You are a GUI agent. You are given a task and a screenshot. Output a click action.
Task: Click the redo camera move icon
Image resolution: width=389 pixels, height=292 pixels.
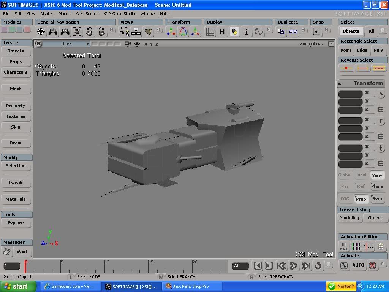pyautogui.click(x=101, y=32)
